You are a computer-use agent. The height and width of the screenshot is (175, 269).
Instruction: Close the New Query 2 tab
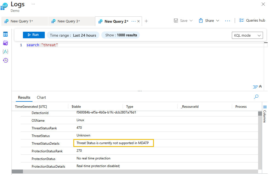(x=138, y=21)
